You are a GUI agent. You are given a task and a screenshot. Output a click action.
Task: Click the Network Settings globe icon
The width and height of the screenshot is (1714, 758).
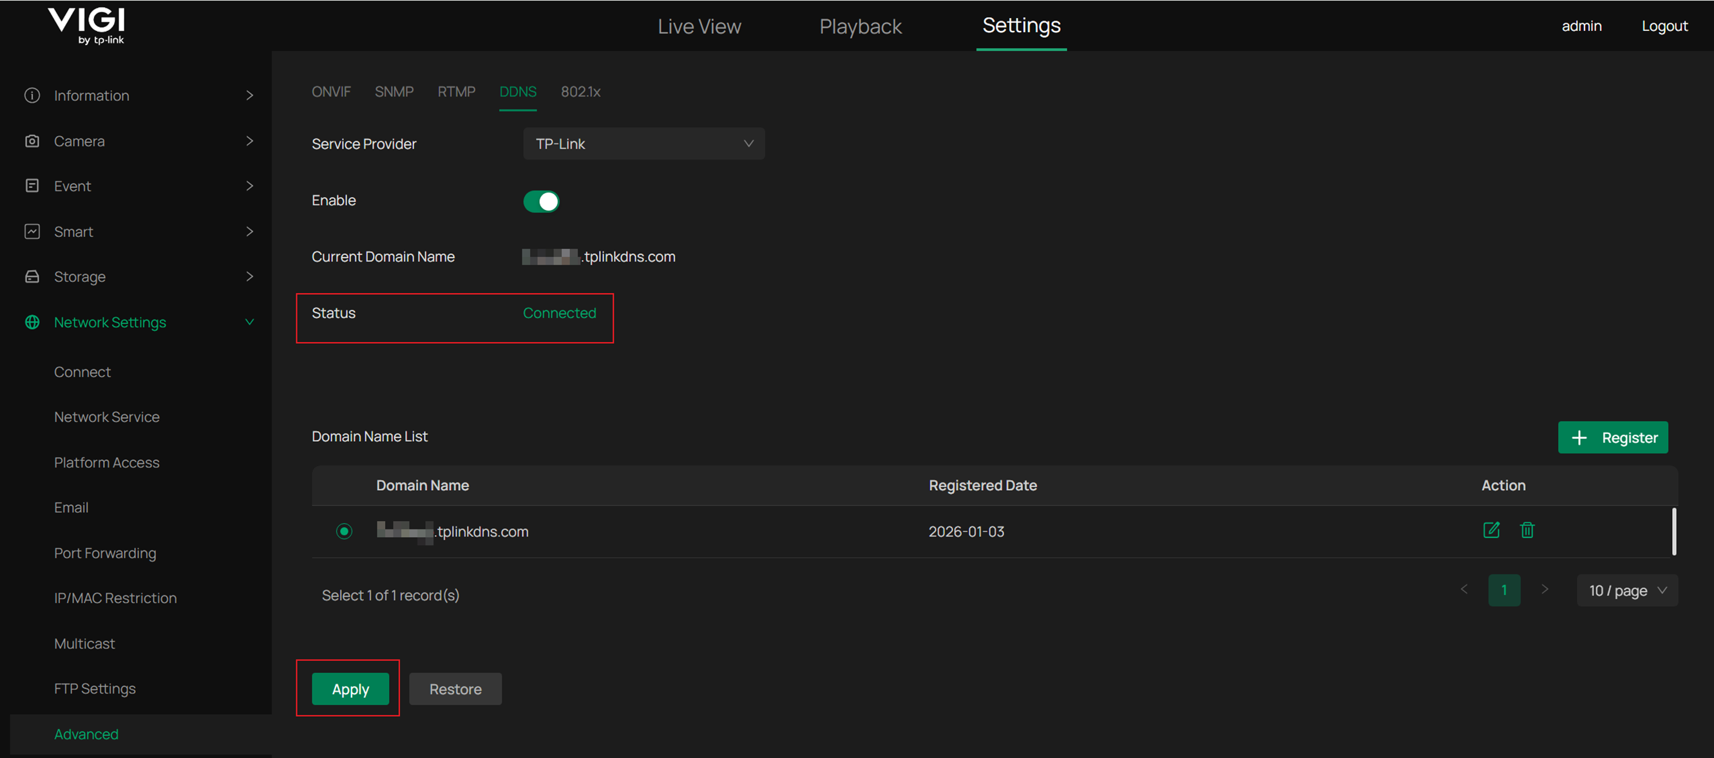pyautogui.click(x=32, y=322)
